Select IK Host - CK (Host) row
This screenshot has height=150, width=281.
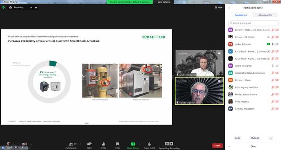tap(253, 37)
